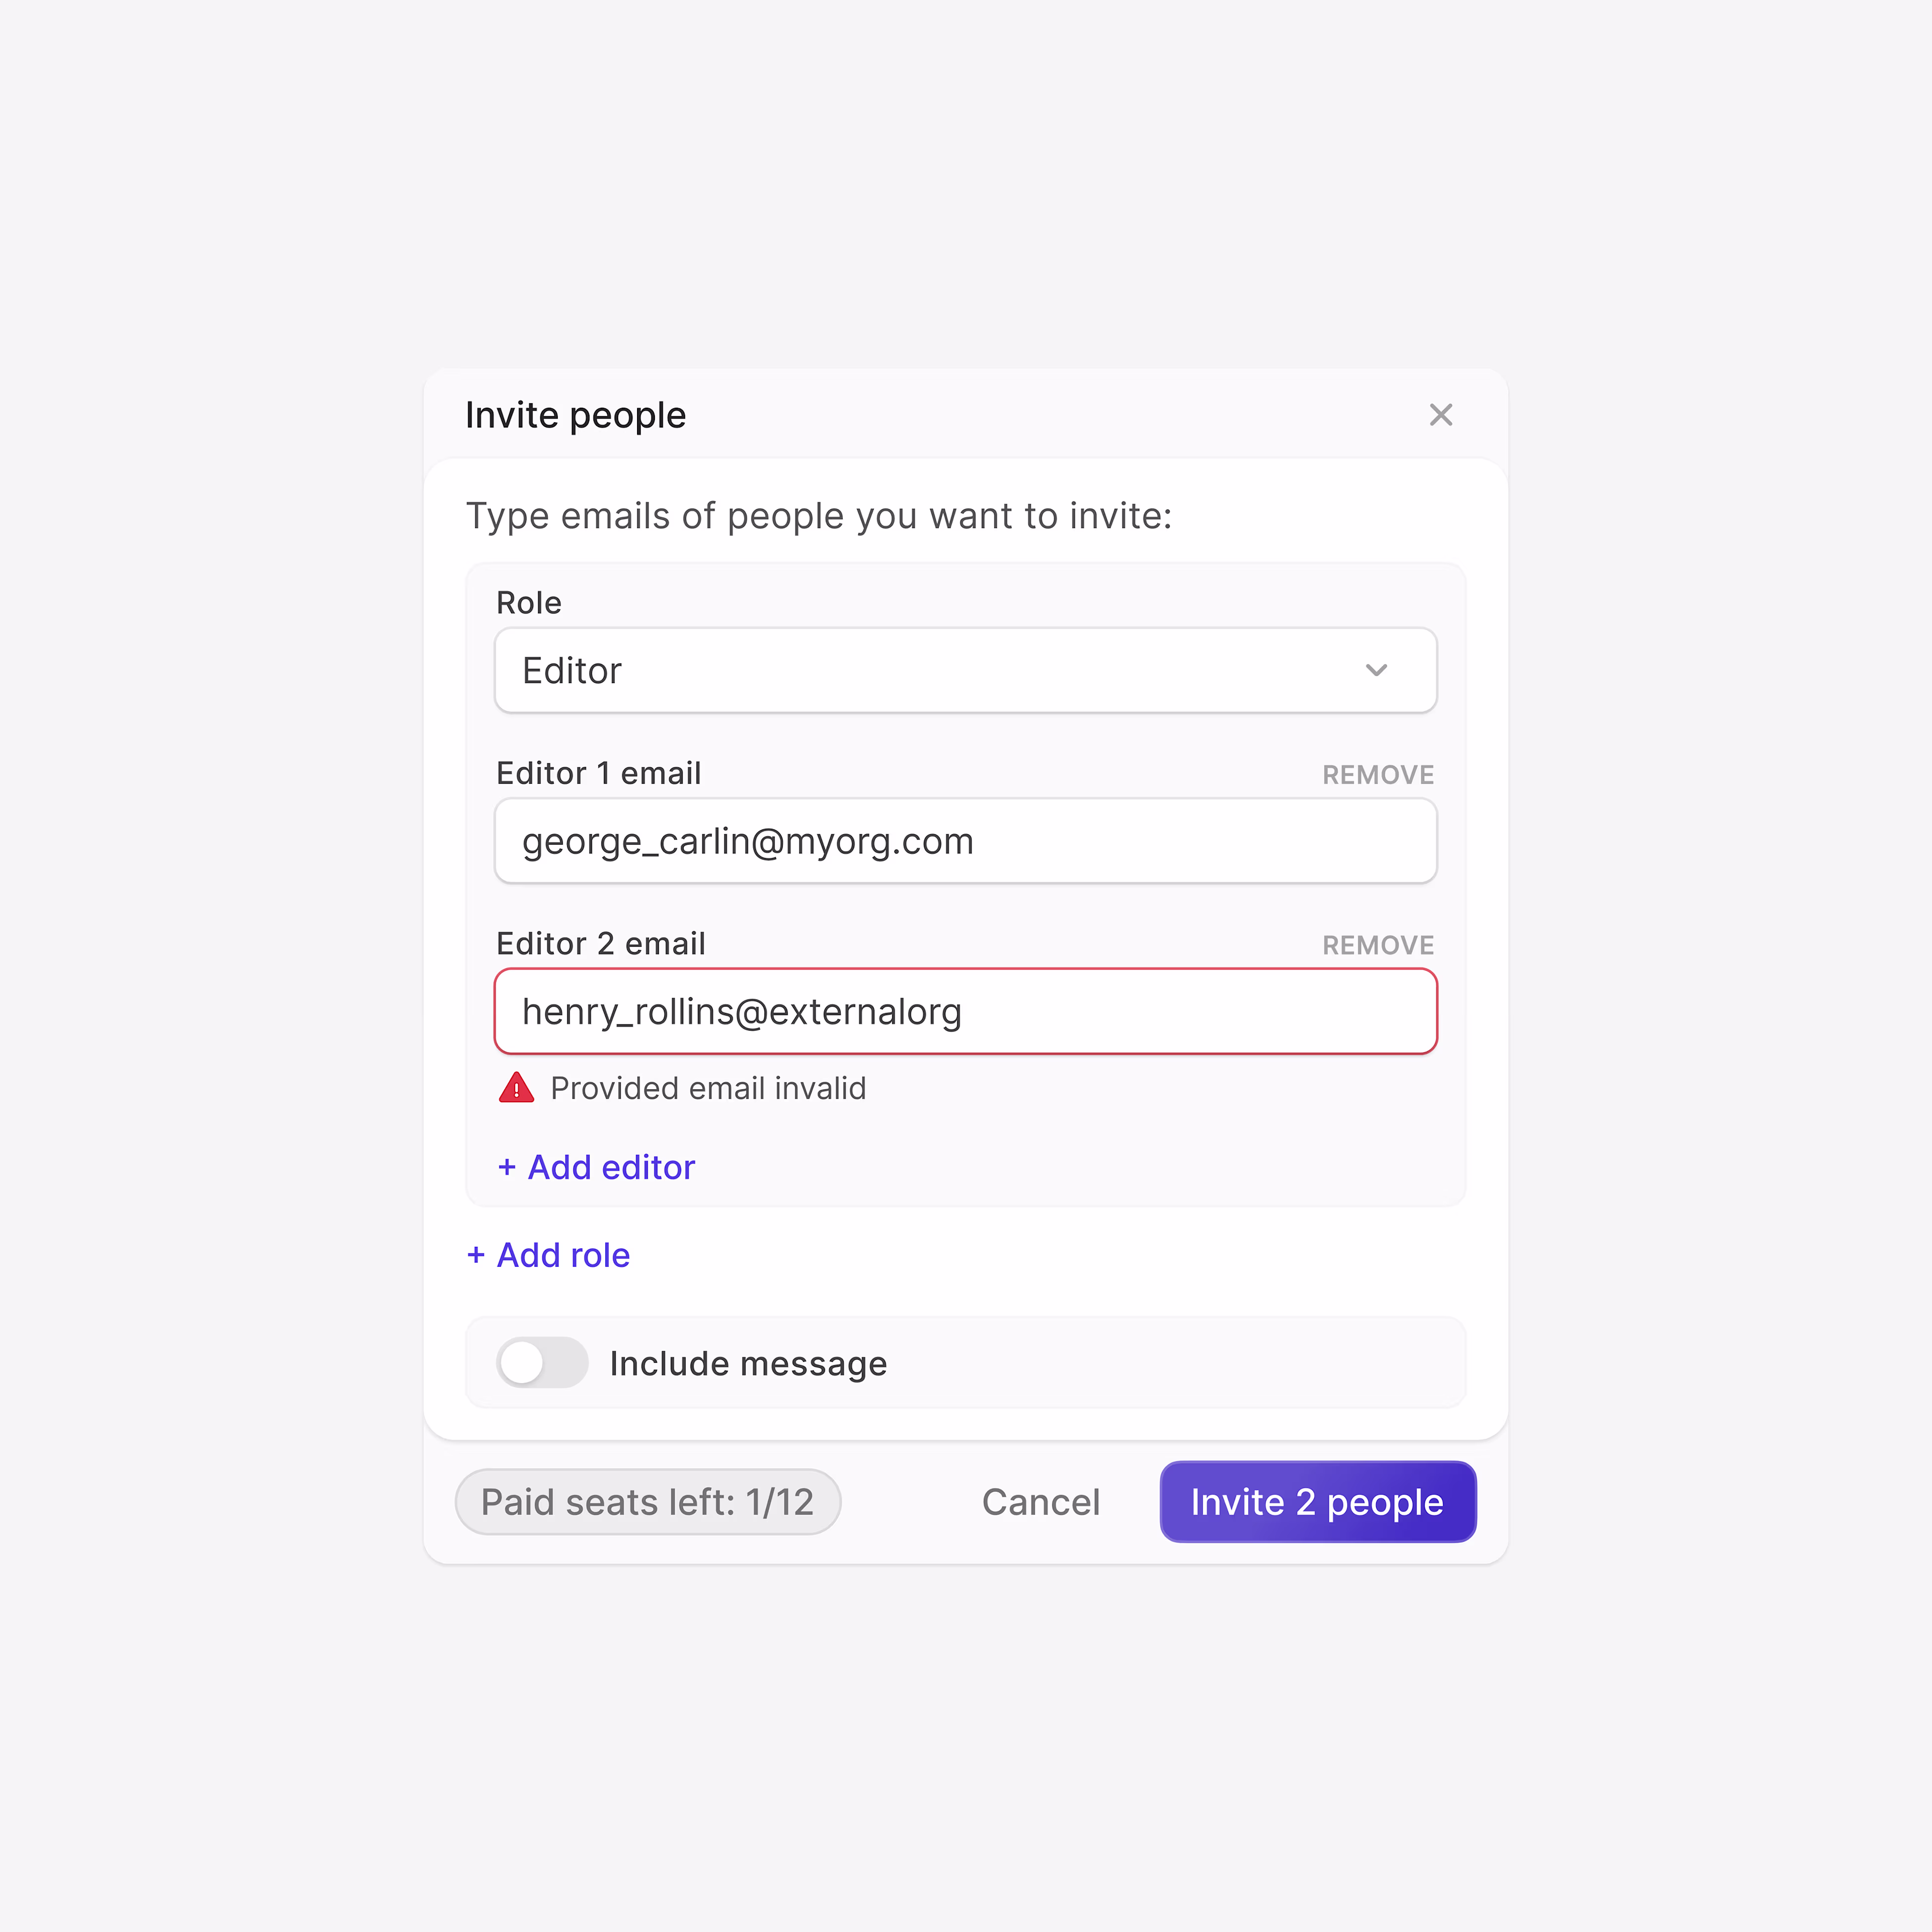Click the red warning triangle icon
This screenshot has width=1932, height=1932.
(516, 1088)
